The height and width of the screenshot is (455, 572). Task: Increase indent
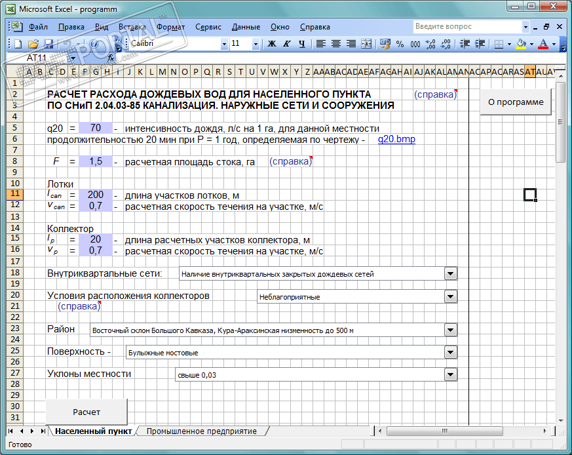(x=480, y=44)
